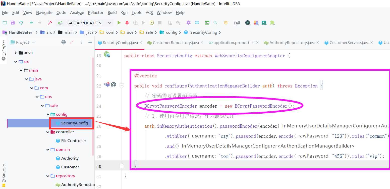
Task: Collapse the repository package
Action: tap(48, 176)
